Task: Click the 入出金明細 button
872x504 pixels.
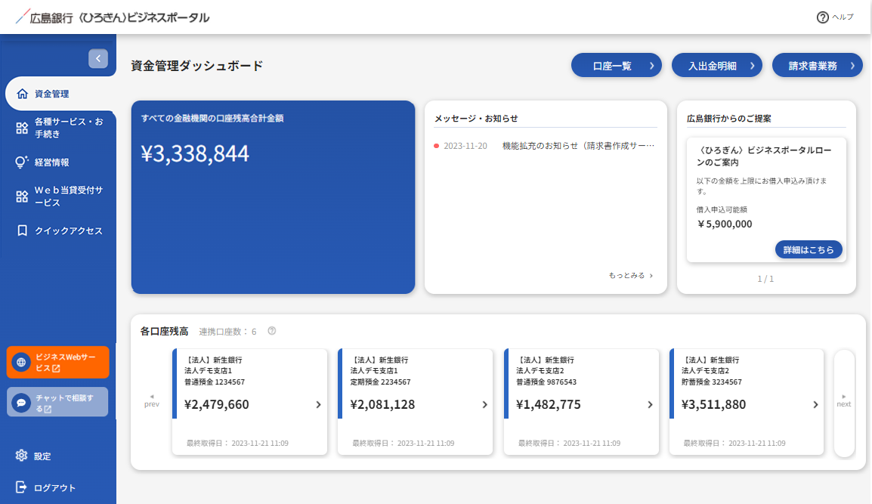Action: pos(717,66)
